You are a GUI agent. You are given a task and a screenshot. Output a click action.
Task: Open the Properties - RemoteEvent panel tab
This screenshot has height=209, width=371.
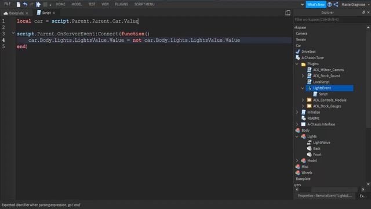click(325, 196)
